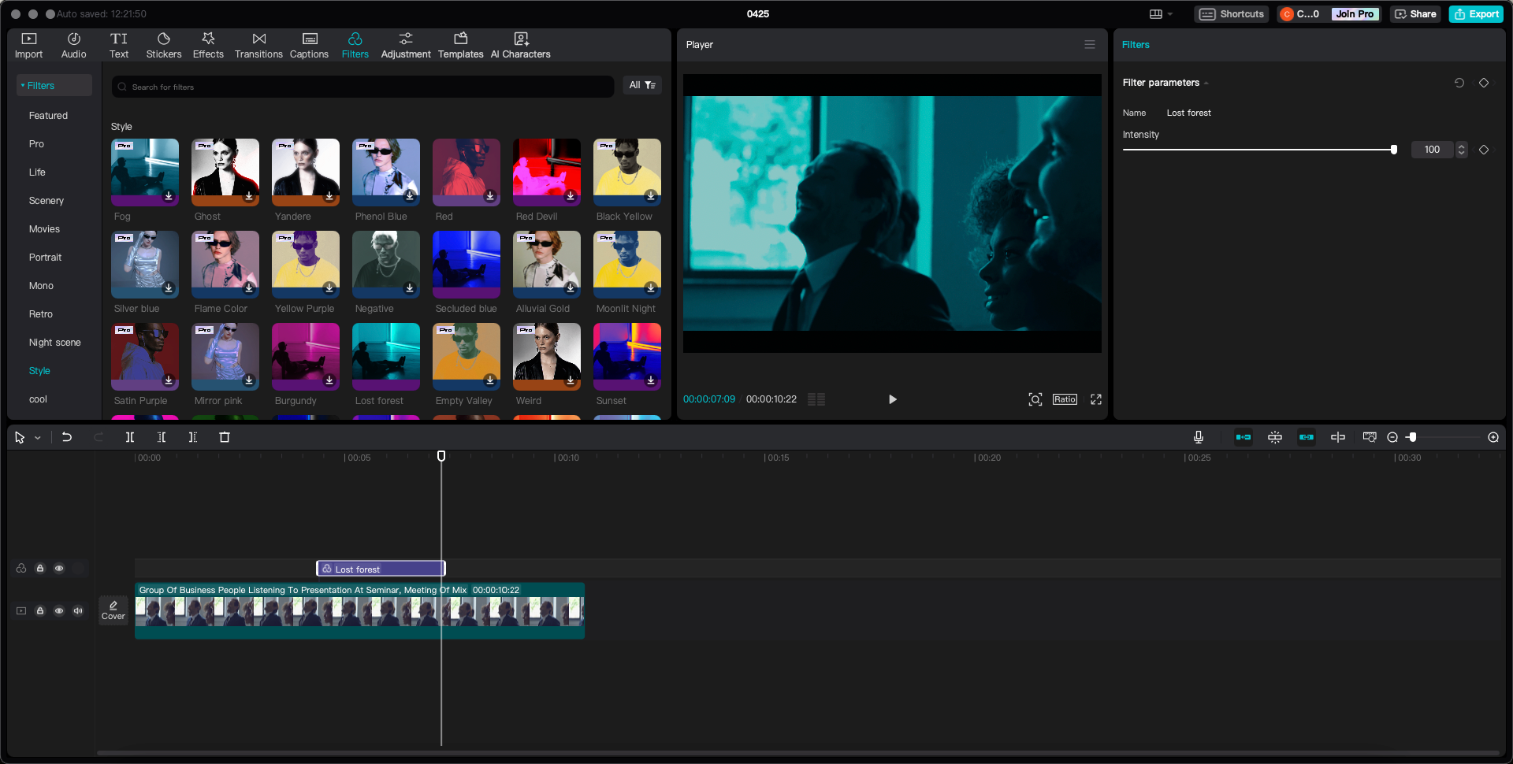1513x764 pixels.
Task: Click the preview zoom scan icon
Action: pos(1035,399)
